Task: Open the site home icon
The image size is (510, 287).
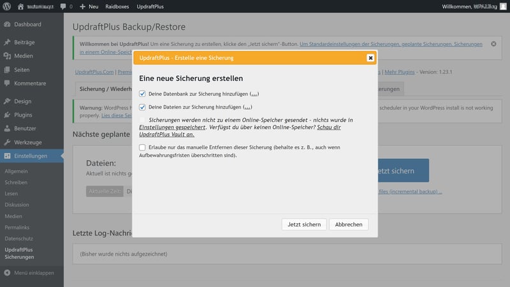Action: (x=20, y=6)
